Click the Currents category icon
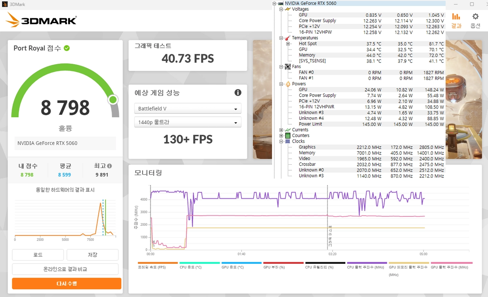The width and height of the screenshot is (488, 297). tap(288, 130)
